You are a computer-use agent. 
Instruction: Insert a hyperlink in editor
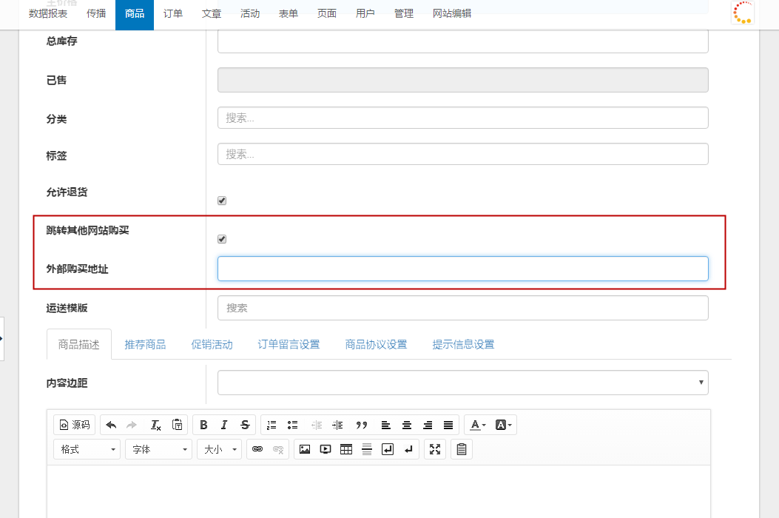[x=257, y=449]
